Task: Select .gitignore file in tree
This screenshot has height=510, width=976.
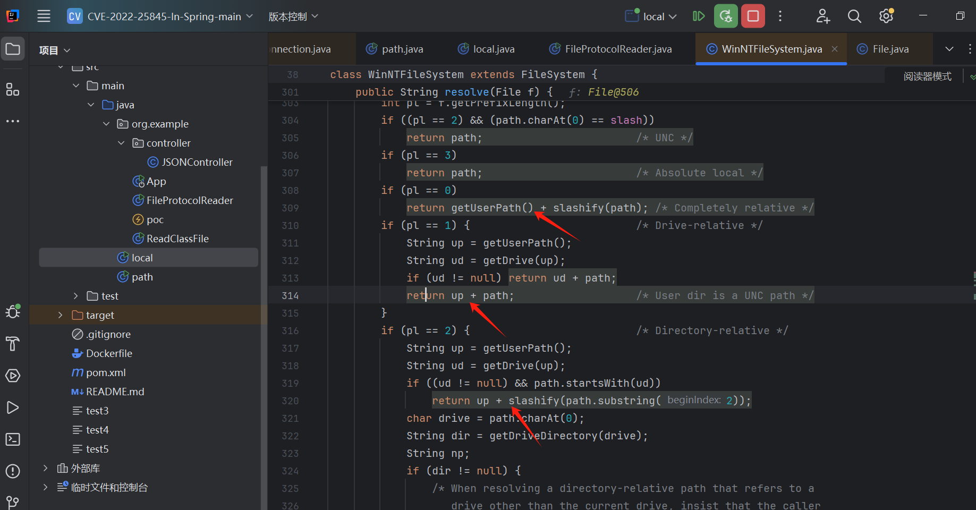Action: coord(101,334)
